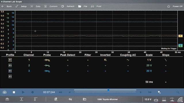Change the channel 1 trigger slope
The height and width of the screenshot is (103, 184).
click(x=166, y=60)
